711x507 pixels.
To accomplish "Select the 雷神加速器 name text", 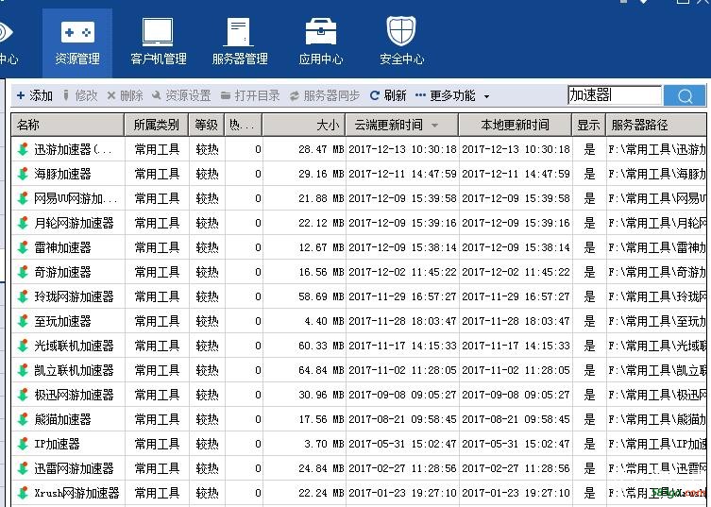I will point(62,247).
